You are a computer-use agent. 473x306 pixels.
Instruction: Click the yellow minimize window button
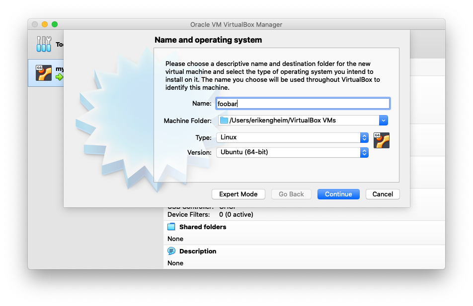coord(45,24)
